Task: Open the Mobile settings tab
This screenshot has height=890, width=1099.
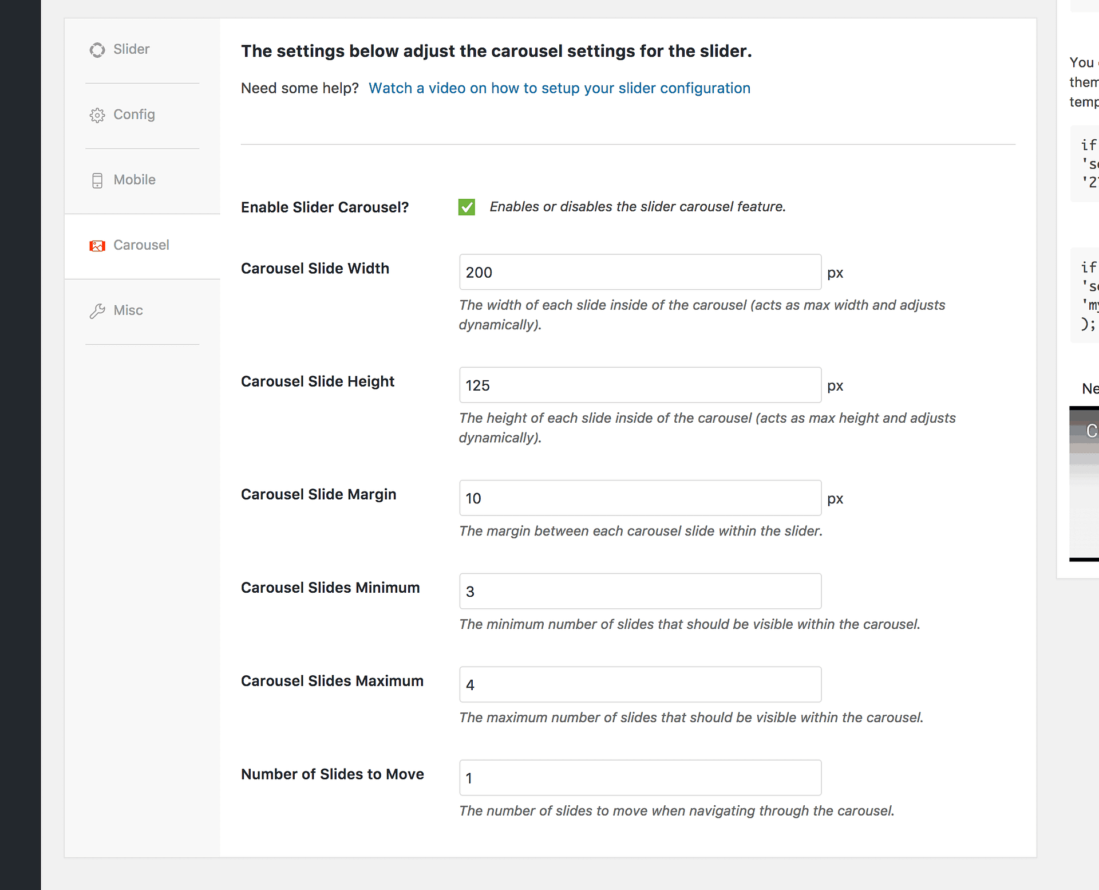Action: pos(135,180)
